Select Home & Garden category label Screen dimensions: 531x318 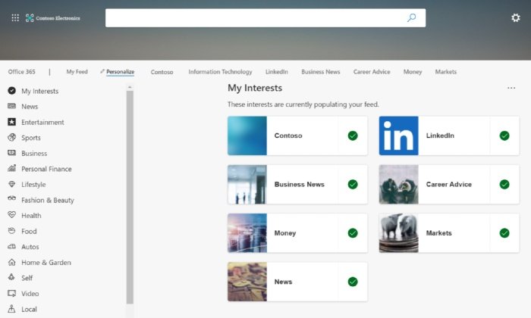tap(46, 262)
